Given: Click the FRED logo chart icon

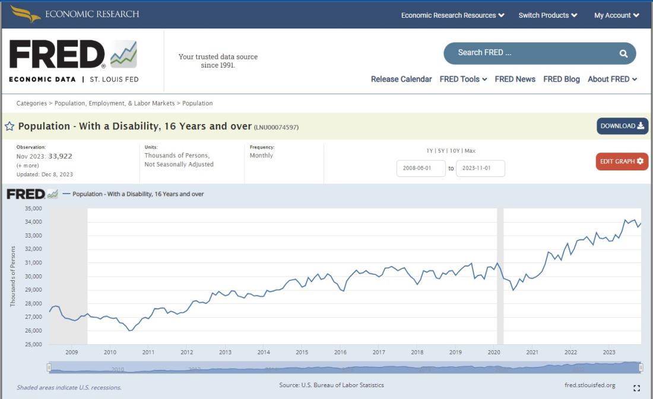Looking at the screenshot, I should click(123, 54).
